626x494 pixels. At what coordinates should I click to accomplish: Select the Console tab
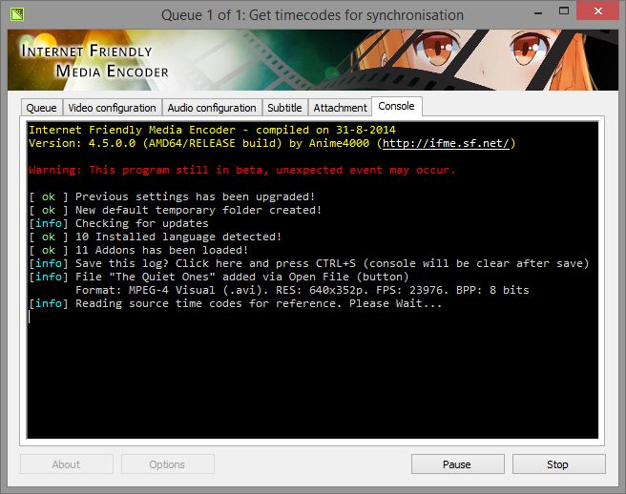[x=396, y=106]
